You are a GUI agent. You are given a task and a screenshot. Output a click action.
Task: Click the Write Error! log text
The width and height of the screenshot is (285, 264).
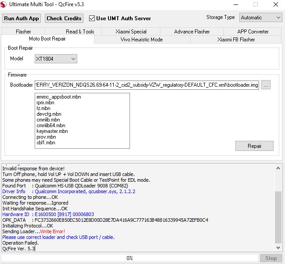click(52, 231)
